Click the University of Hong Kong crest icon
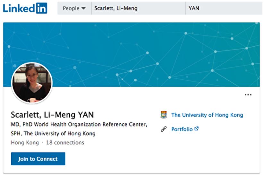The image size is (265, 176). tap(163, 115)
